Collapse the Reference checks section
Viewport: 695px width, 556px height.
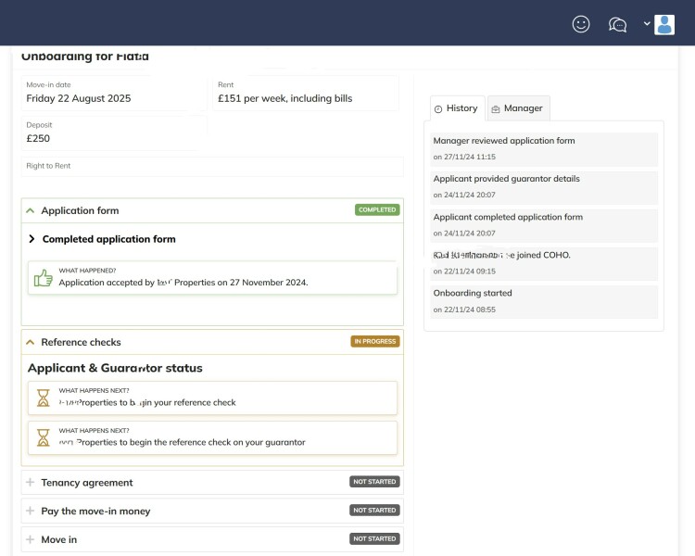31,342
